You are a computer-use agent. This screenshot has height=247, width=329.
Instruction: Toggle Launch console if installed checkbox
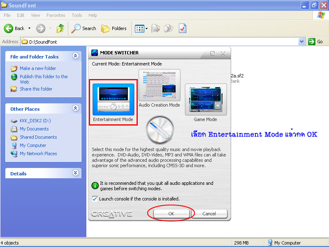point(95,199)
